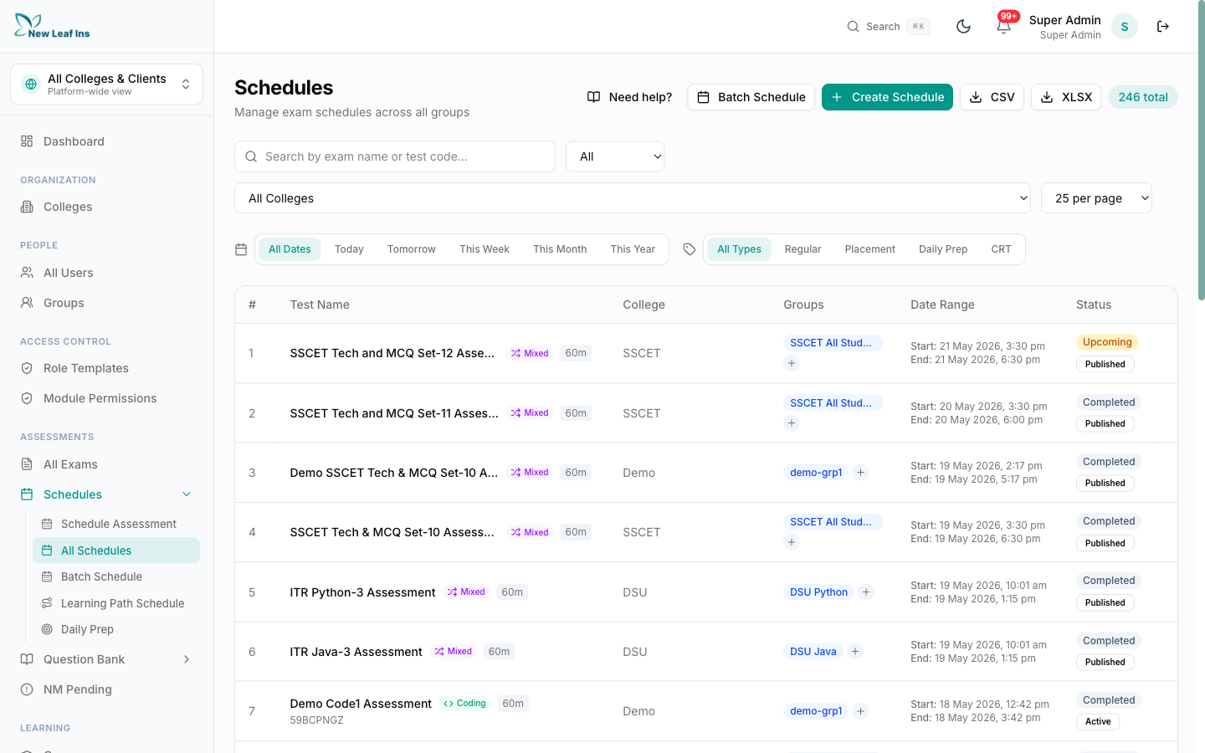Image resolution: width=1205 pixels, height=753 pixels.
Task: Download schedules as CSV
Action: pyautogui.click(x=992, y=97)
